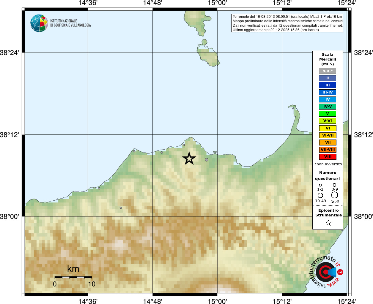
Task: Pick the green V intensity swatch
Action: [328, 114]
